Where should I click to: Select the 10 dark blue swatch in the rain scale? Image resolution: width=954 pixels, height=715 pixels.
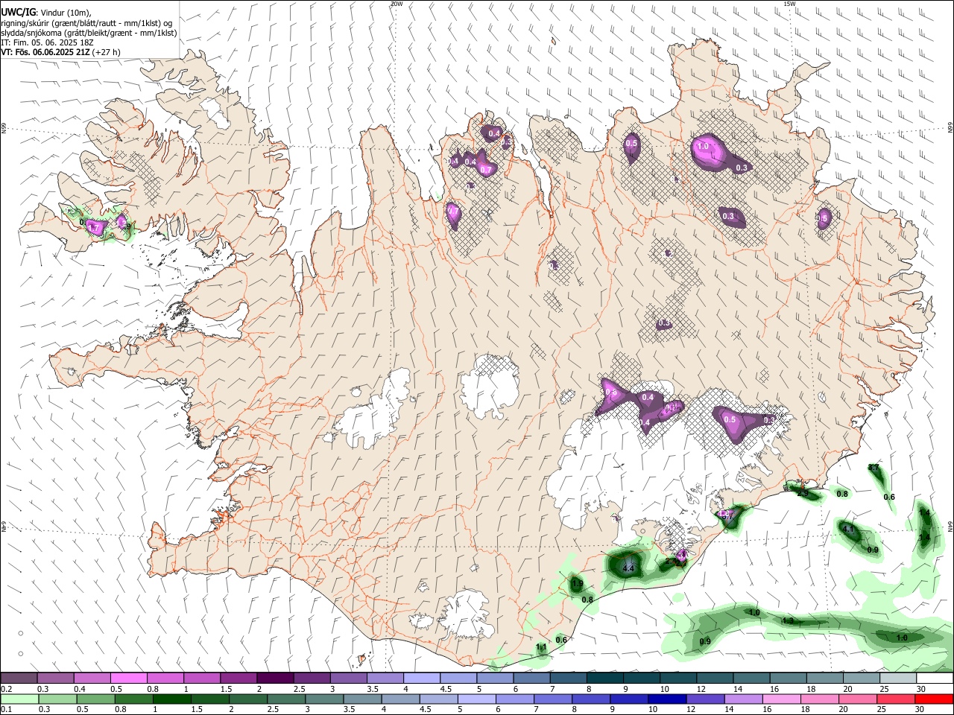666,699
